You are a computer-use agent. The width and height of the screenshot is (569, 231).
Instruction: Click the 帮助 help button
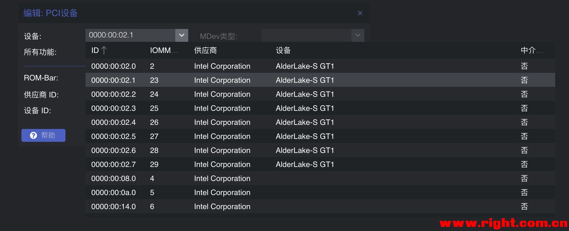click(x=43, y=135)
